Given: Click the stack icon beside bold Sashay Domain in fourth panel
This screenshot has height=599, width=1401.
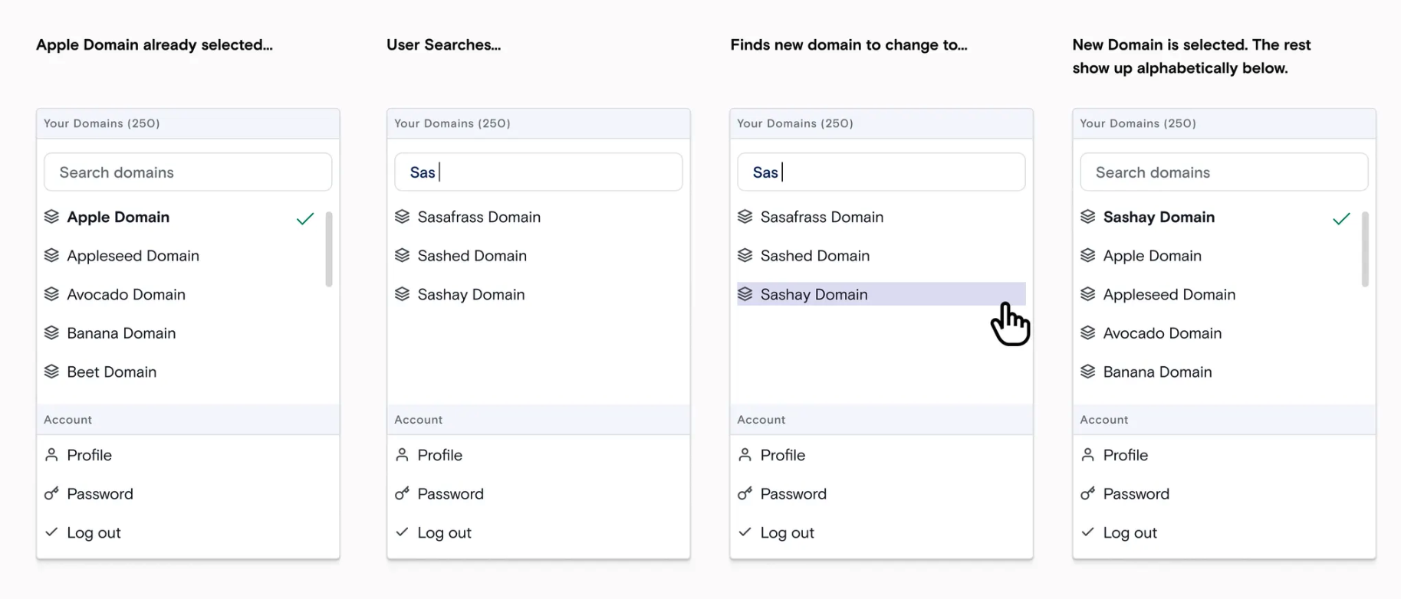Looking at the screenshot, I should 1087,217.
